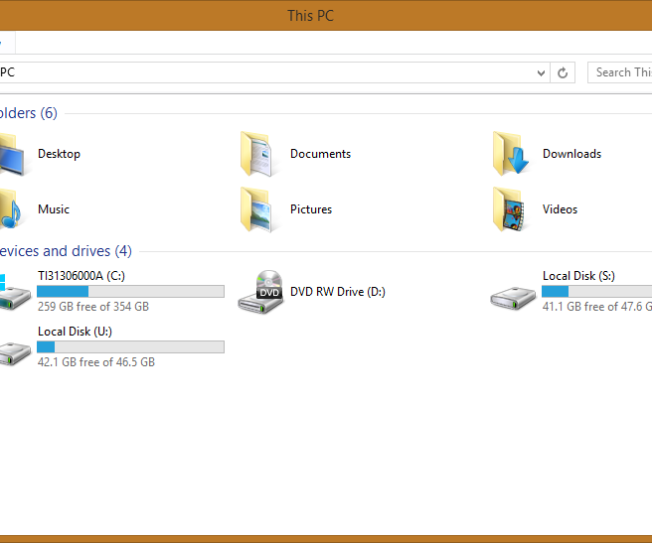Viewport: 652px width, 543px height.
Task: Select the Videos folder icon
Action: (509, 209)
